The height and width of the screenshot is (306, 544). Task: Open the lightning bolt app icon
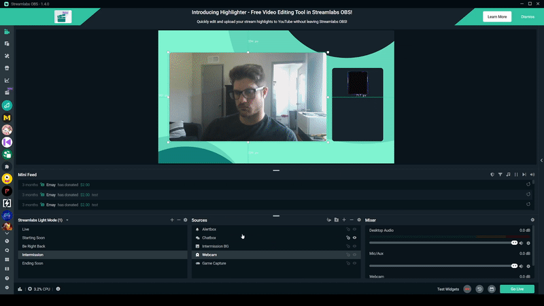tap(7, 203)
